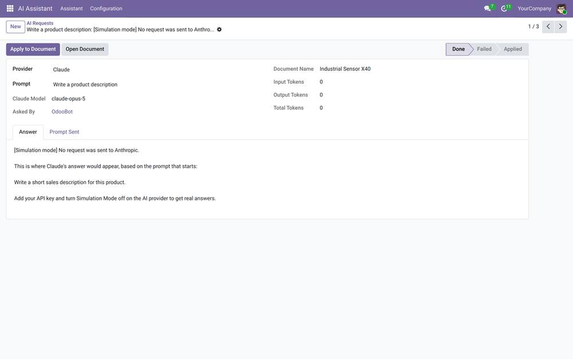The height and width of the screenshot is (359, 573).
Task: Open the Configuration menu
Action: (106, 9)
